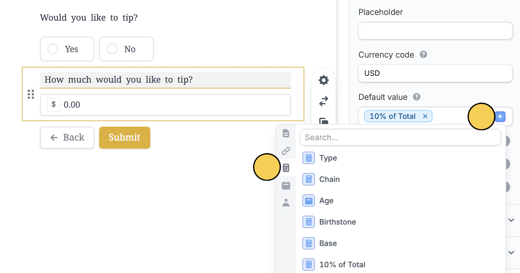
Task: Remove the 10% of Total chip
Action: coord(425,116)
